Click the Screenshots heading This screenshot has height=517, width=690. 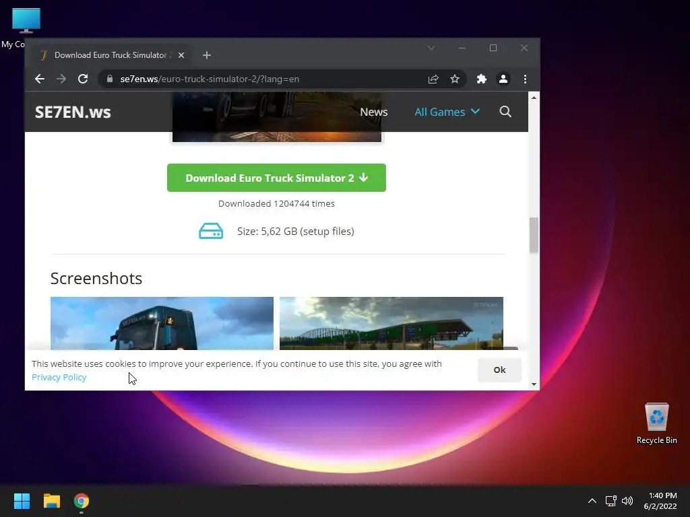[96, 278]
